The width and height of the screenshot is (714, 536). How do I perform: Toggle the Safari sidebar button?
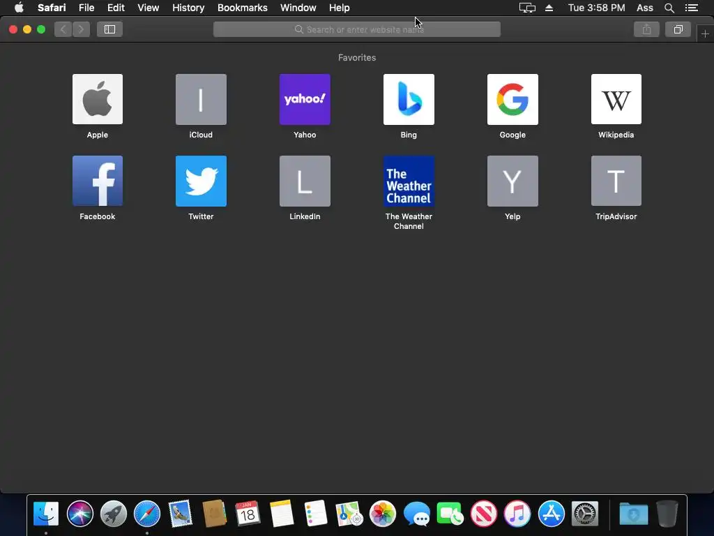tap(109, 29)
